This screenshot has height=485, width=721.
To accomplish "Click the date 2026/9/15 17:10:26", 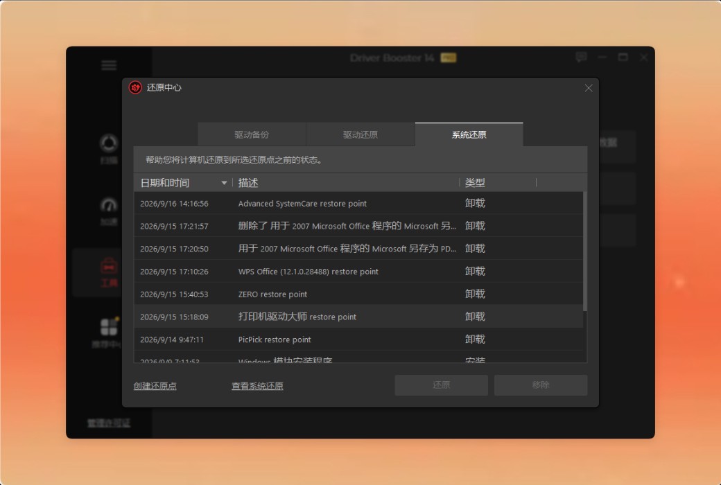I will click(174, 272).
